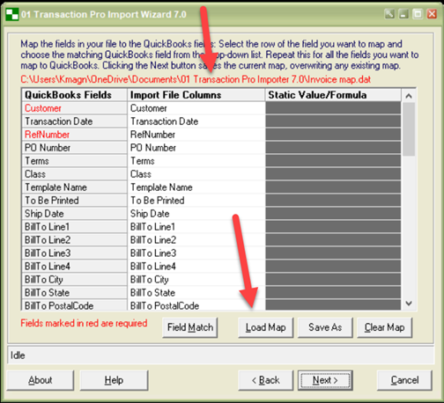Click the Terms QuickBooks field row

[x=74, y=161]
